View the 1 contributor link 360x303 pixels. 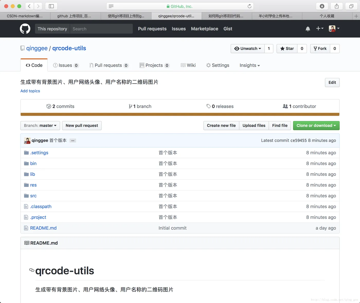pos(300,106)
